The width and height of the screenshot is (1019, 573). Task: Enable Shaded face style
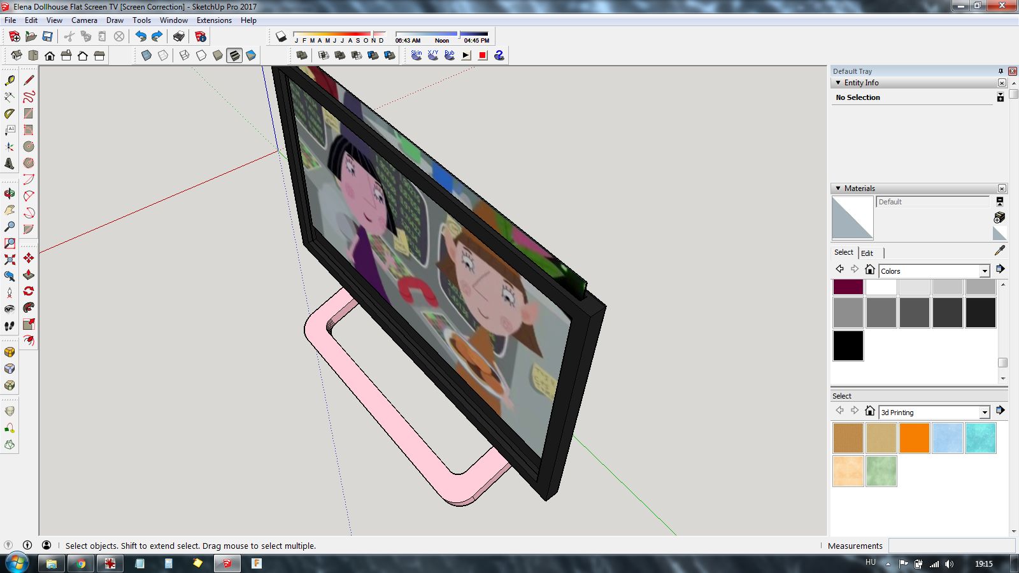coord(218,55)
